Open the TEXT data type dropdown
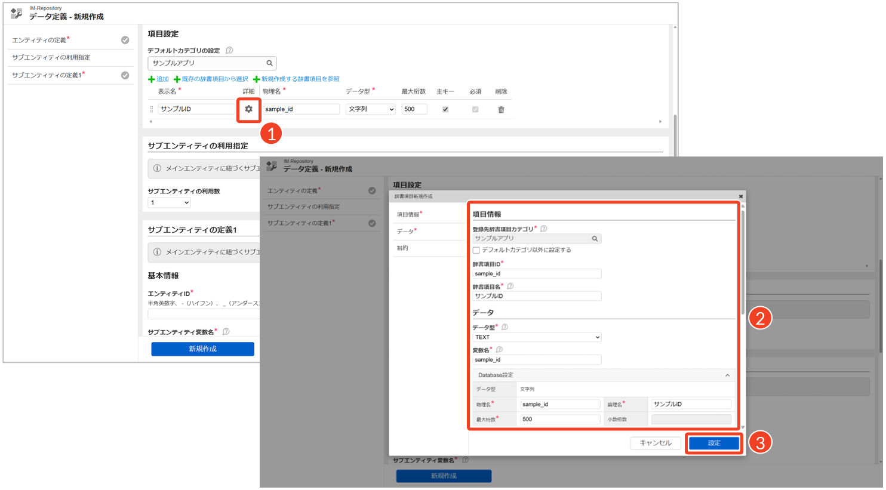The image size is (886, 490). point(536,337)
